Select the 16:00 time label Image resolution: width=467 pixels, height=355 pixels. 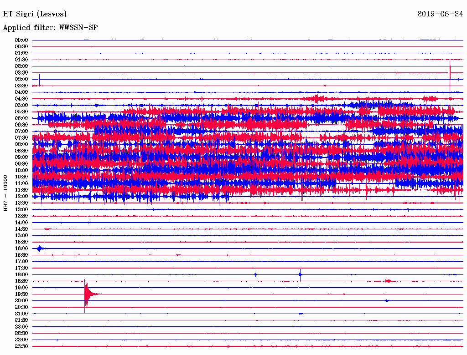21,249
